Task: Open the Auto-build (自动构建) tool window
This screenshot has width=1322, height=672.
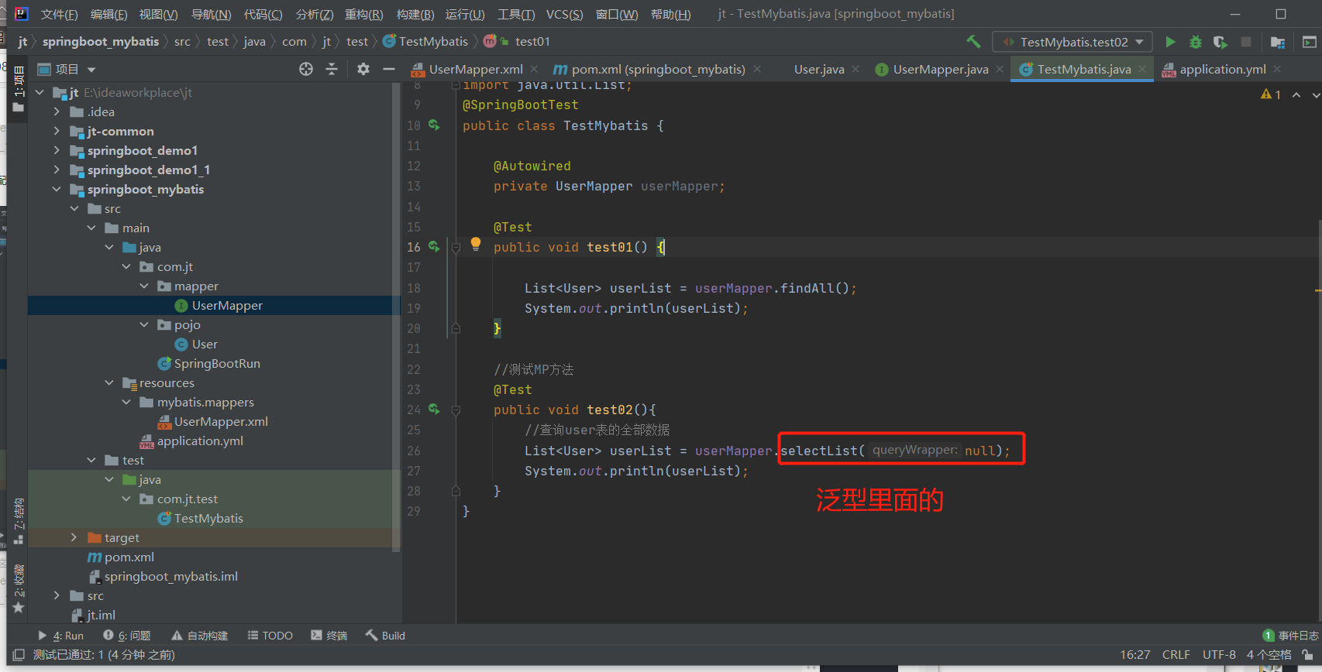Action: click(200, 636)
